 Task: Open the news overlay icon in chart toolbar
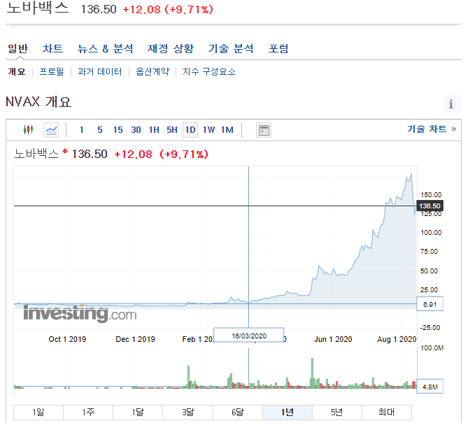pos(264,130)
